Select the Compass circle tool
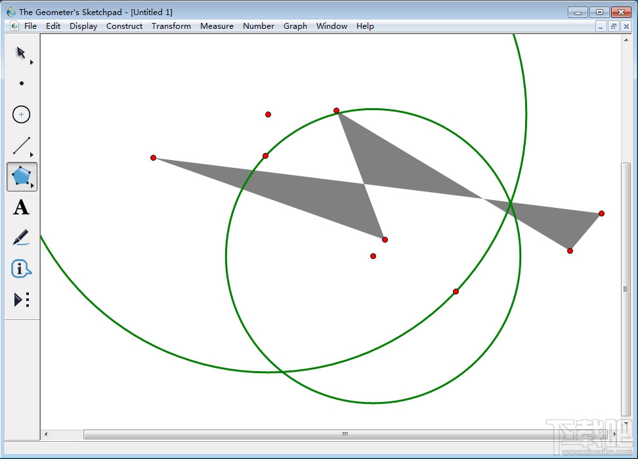The width and height of the screenshot is (638, 459). click(21, 114)
